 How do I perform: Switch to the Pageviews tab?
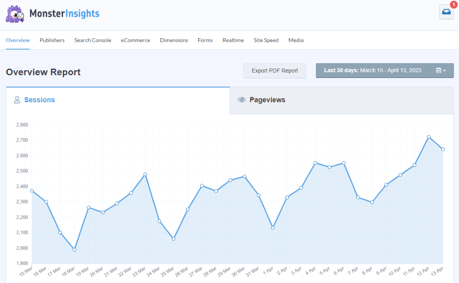[x=268, y=99]
